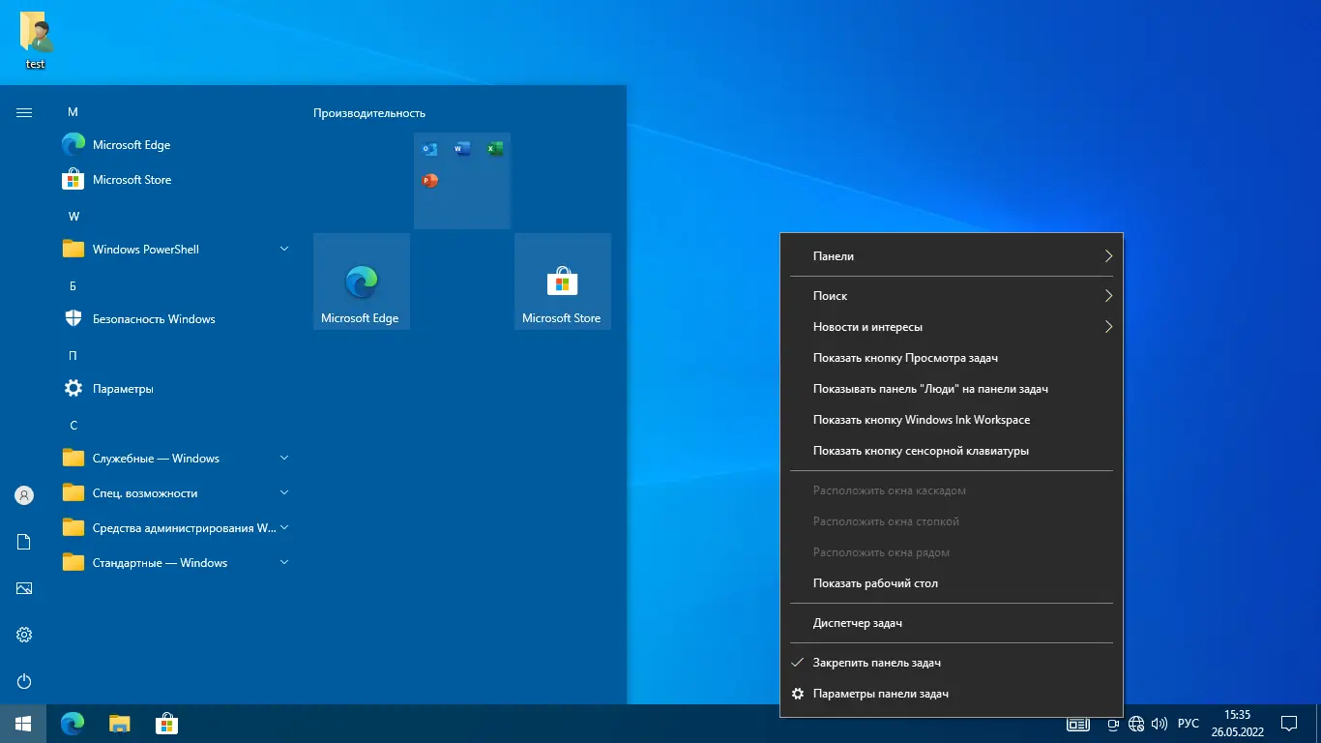Select the test folder on the desktop
Screen dimensions: 1321x743
(x=36, y=41)
